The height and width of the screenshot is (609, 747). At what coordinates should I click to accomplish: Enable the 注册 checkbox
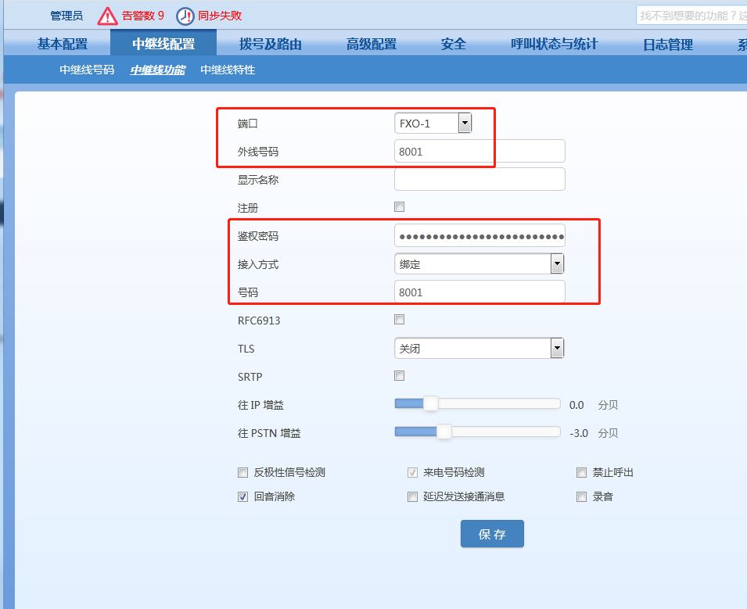(399, 207)
